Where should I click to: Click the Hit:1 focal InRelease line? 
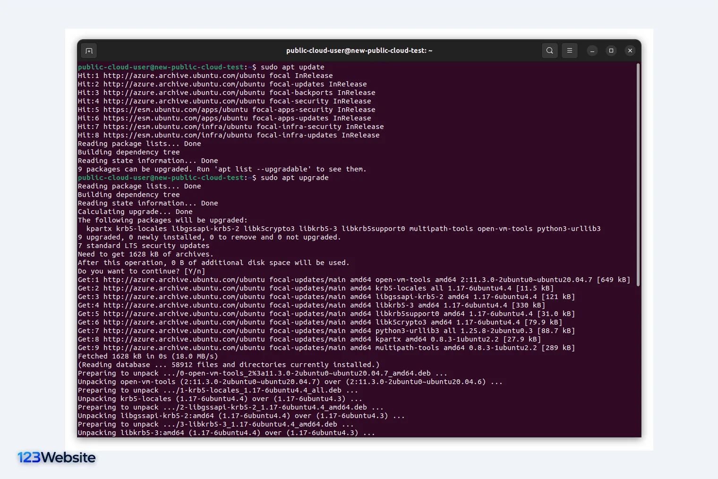[x=205, y=76]
